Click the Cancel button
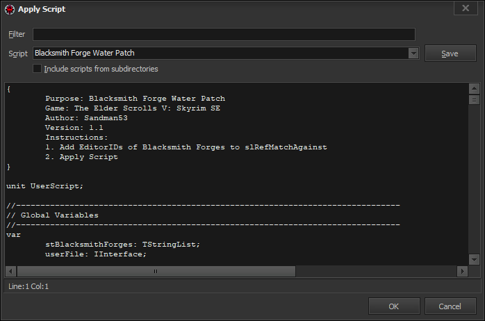Image resolution: width=485 pixels, height=321 pixels. 450,306
